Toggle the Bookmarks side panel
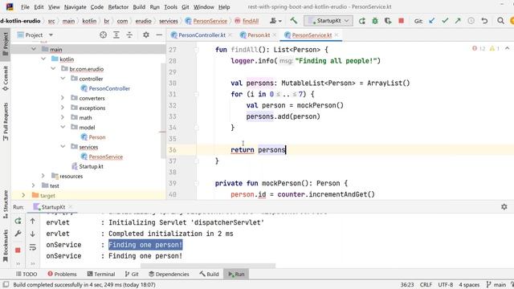Viewport: 514px width, 289px height. 6,246
